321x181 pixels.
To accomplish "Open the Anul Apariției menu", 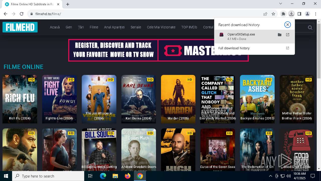I will point(114,27).
